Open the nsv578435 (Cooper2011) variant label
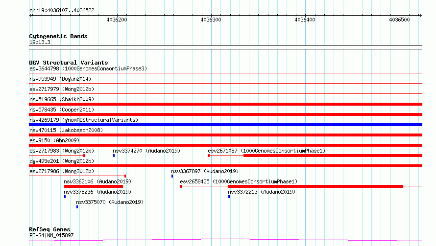436x246 pixels. 62,110
